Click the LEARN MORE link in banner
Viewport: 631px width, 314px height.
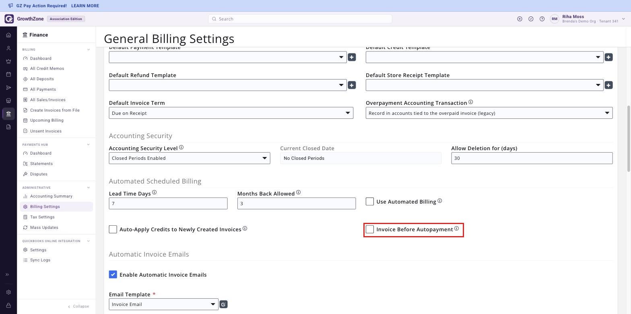click(x=85, y=6)
